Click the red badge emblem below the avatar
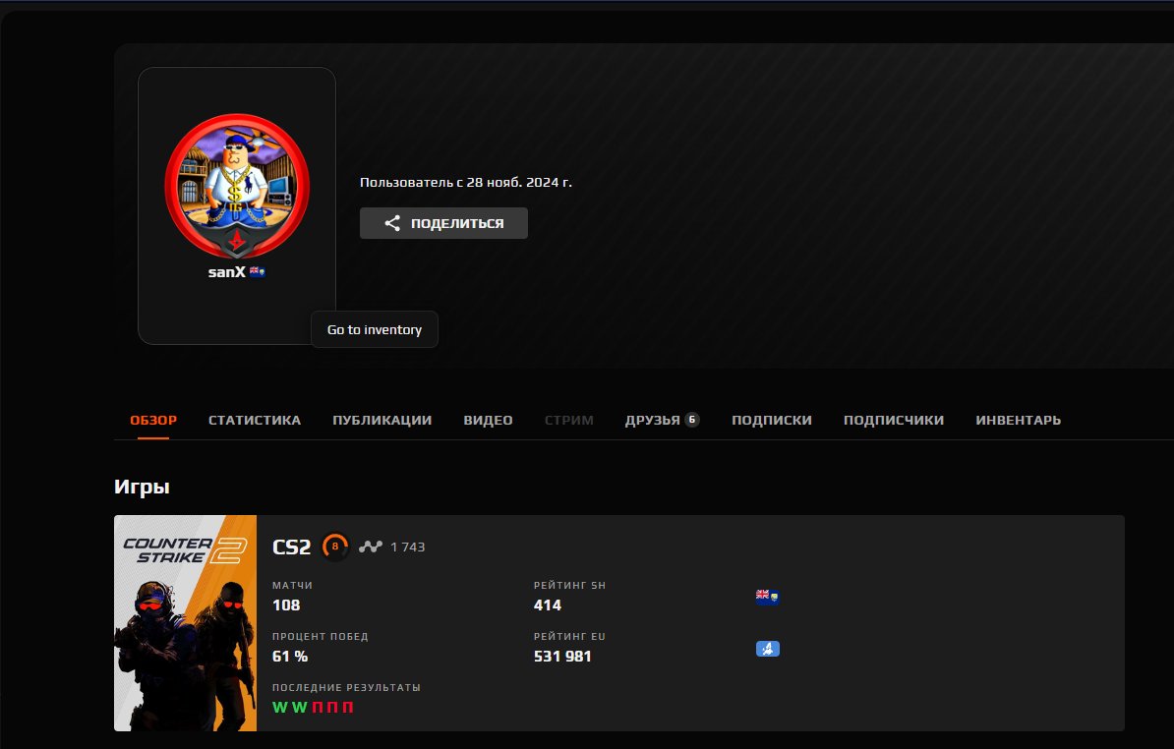The image size is (1174, 749). pos(237,243)
